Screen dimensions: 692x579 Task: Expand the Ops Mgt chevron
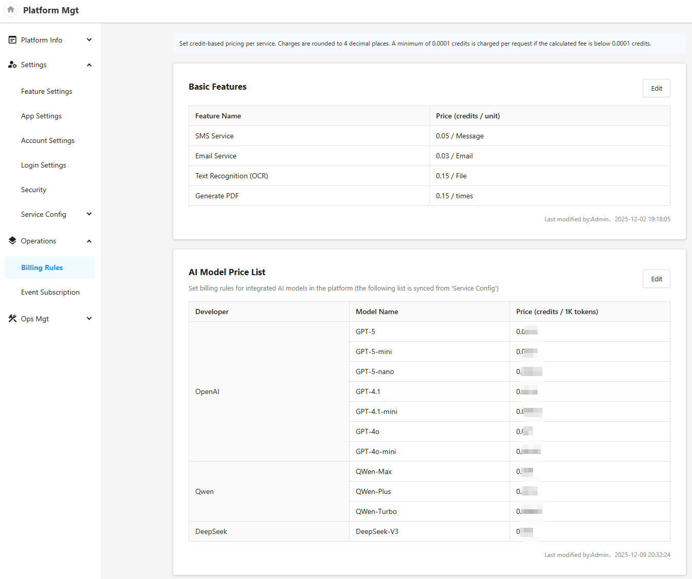click(x=89, y=319)
